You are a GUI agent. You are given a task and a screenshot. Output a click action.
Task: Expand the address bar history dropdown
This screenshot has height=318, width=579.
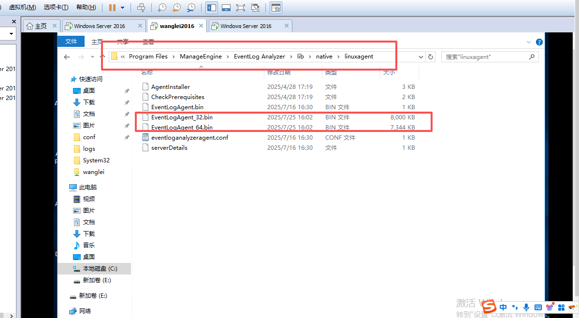click(x=420, y=57)
